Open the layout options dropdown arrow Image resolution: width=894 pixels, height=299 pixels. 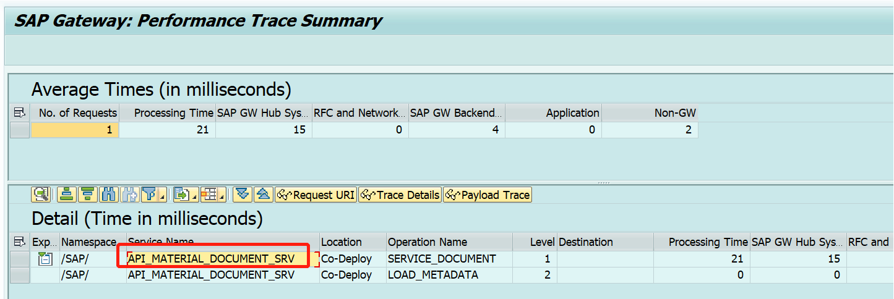221,196
